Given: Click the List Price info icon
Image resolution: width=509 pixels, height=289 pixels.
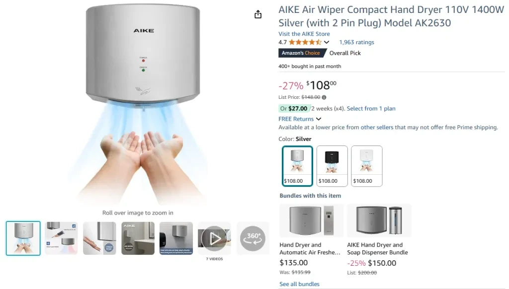Looking at the screenshot, I should pyautogui.click(x=324, y=97).
